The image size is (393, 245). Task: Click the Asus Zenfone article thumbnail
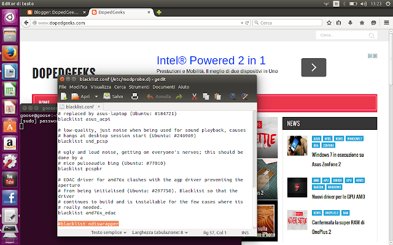point(297,146)
